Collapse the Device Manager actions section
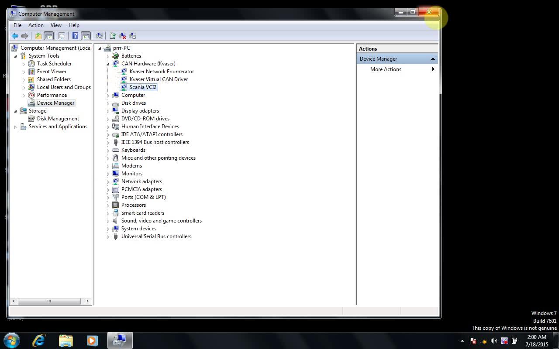 click(433, 59)
